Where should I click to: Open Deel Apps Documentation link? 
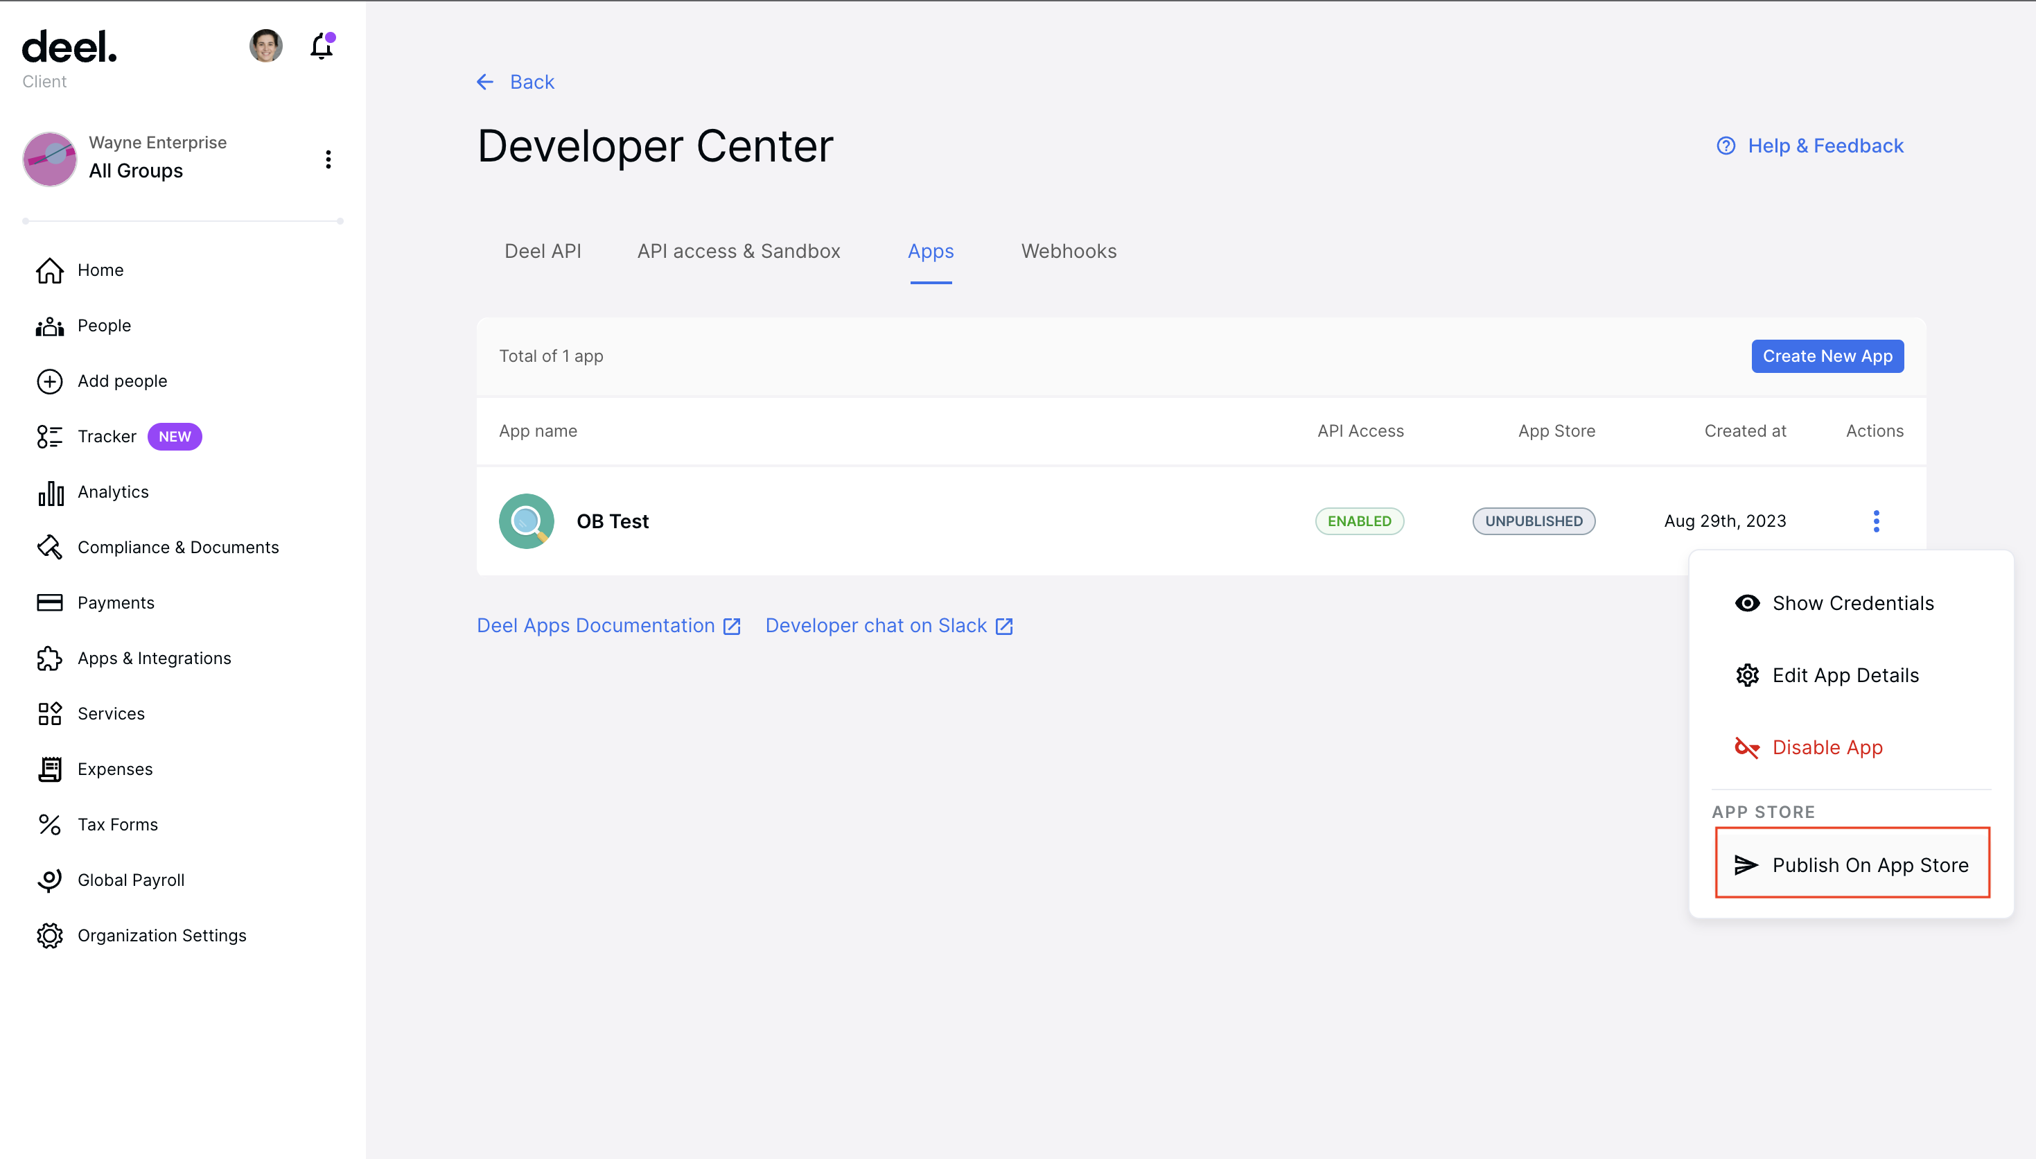pyautogui.click(x=608, y=626)
